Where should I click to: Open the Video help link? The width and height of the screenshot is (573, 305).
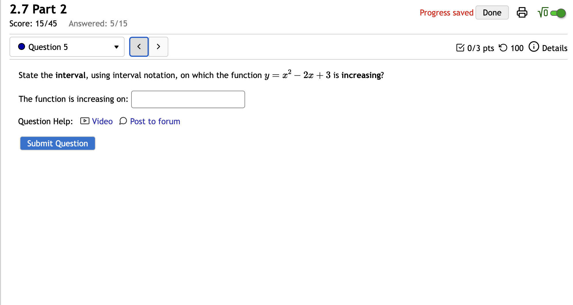pyautogui.click(x=102, y=121)
